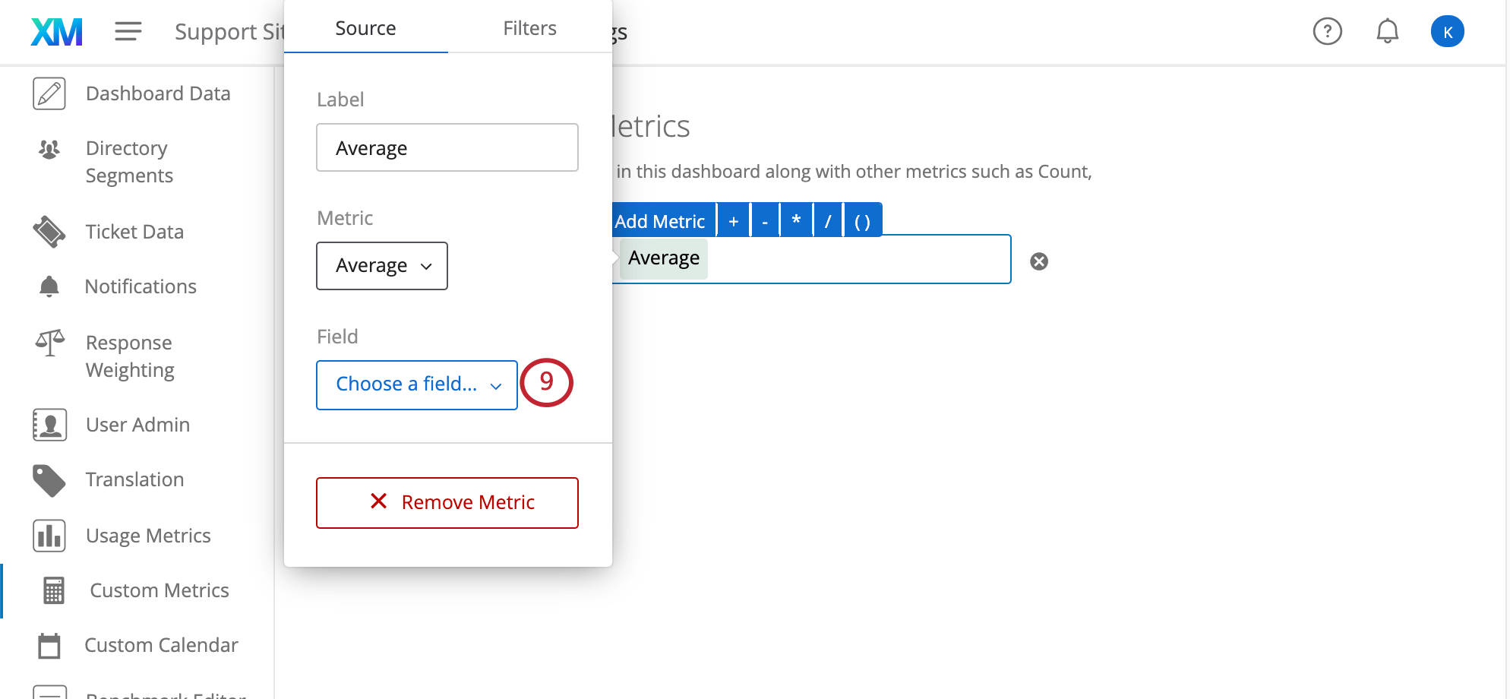Open Custom Calendar in the sidebar
The width and height of the screenshot is (1510, 699).
[x=161, y=645]
